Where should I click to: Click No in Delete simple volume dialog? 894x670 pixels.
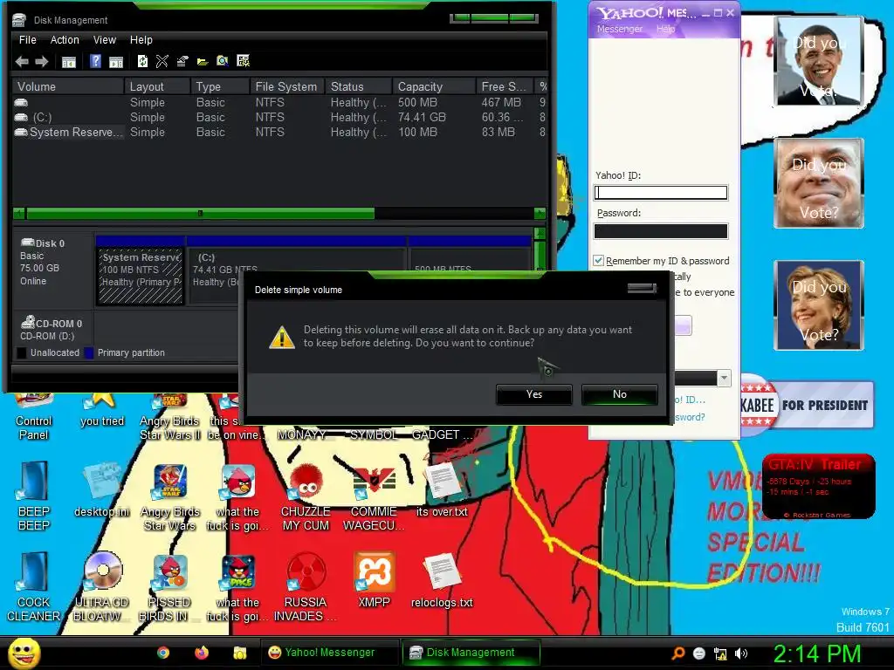click(620, 394)
